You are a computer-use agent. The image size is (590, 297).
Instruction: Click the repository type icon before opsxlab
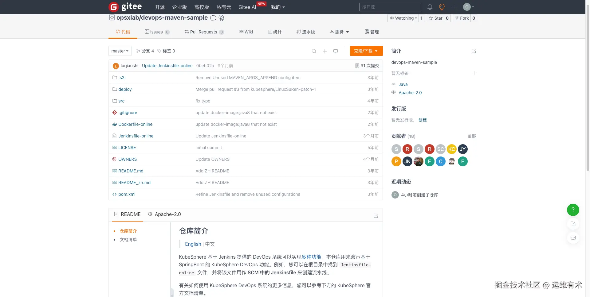click(112, 18)
